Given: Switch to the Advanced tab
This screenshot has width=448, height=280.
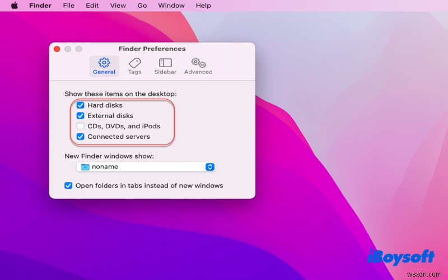Looking at the screenshot, I should pos(198,66).
